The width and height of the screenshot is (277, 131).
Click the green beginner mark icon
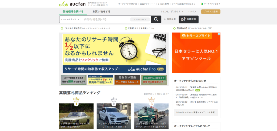(202, 4)
